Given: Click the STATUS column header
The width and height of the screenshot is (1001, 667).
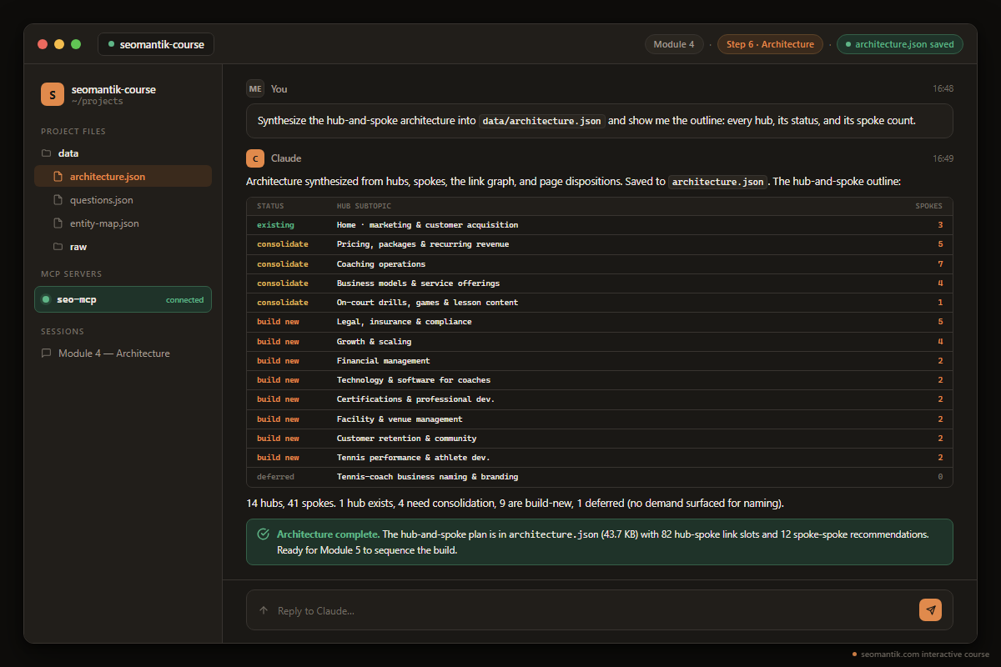Looking at the screenshot, I should 270,206.
